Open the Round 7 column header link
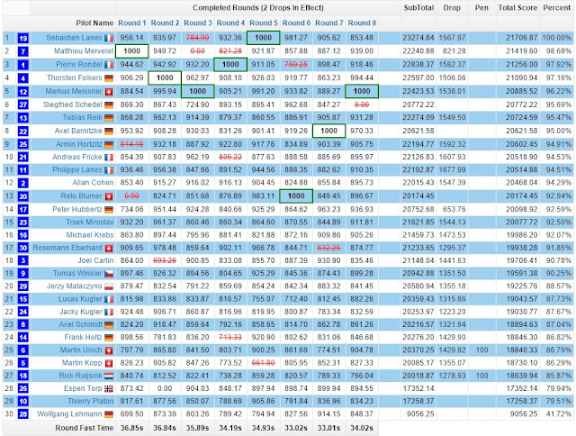 click(329, 23)
